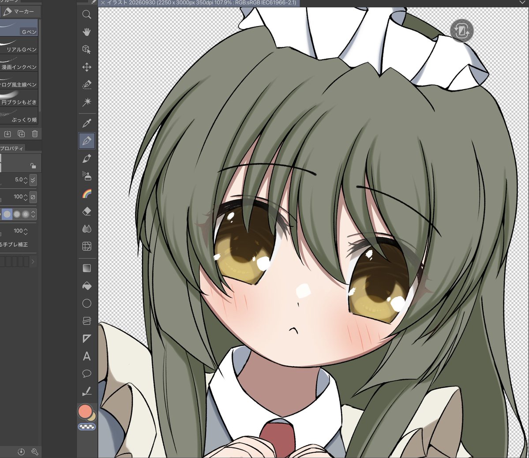
Task: Select the tan sub drawing color
Action: [x=93, y=418]
